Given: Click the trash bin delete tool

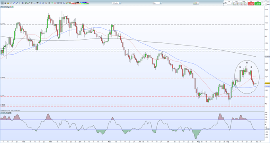Looking at the screenshot, I should [31, 3].
